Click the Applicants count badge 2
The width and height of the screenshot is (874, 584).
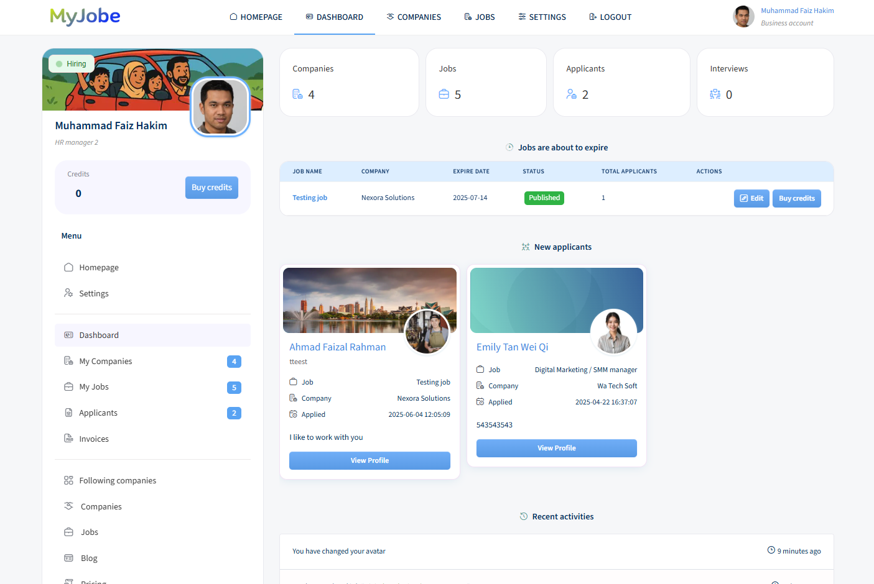234,413
